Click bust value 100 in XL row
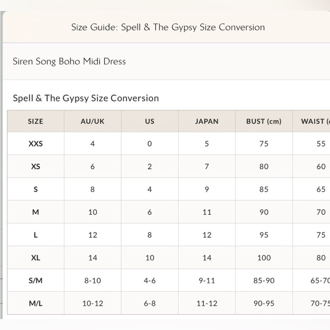 pos(264,258)
